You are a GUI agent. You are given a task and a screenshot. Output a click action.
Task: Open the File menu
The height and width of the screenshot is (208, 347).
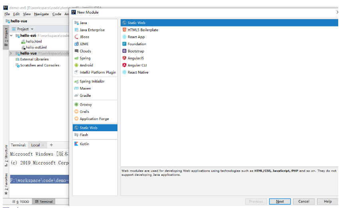point(7,14)
